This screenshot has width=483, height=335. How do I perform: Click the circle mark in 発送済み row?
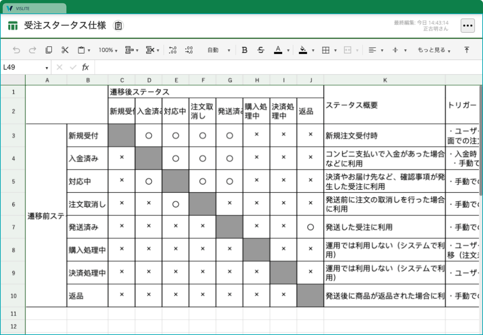point(311,227)
